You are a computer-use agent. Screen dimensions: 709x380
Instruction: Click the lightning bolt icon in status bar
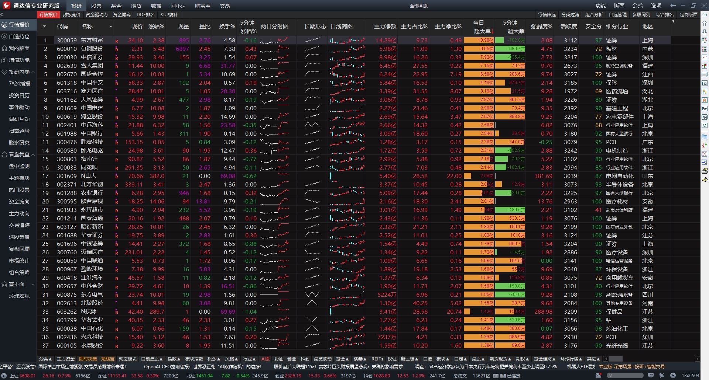(x=673, y=375)
